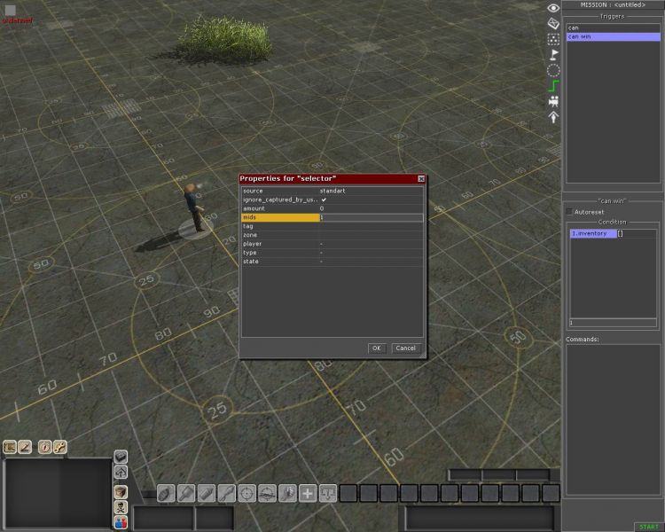Select the 'amount' property row
This screenshot has height=532, width=665.
(x=332, y=208)
